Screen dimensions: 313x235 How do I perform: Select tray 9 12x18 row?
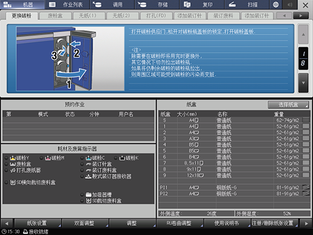[234, 175]
